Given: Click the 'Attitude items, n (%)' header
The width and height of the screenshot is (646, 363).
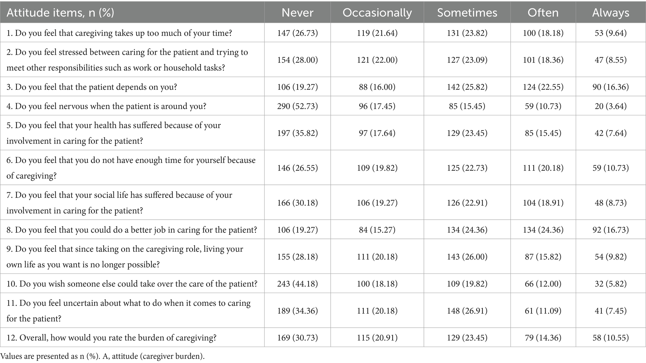Looking at the screenshot, I should pos(60,13).
